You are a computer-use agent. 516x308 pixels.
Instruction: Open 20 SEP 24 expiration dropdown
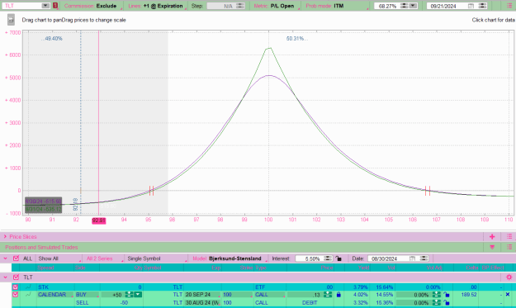coord(202,295)
